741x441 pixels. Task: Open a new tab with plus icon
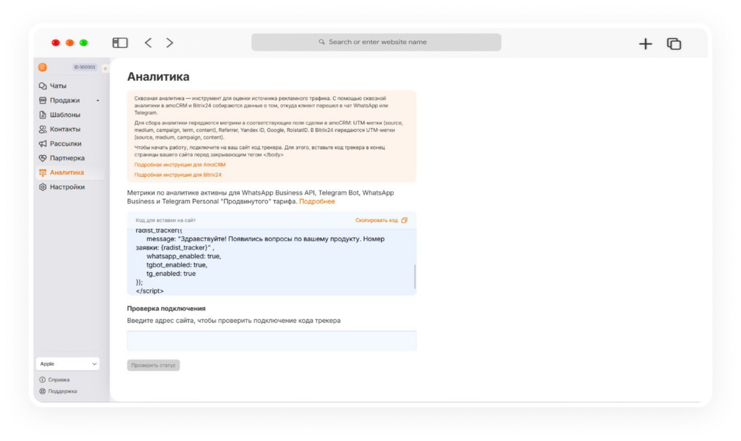(645, 44)
